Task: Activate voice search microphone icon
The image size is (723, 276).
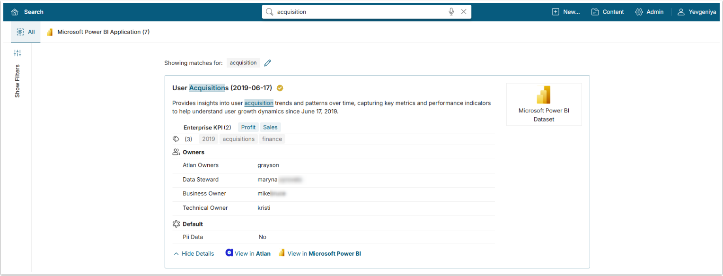Action: coord(451,12)
